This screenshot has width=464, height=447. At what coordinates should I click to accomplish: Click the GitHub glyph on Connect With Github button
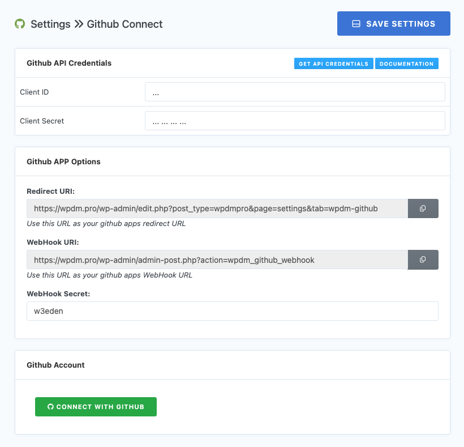tap(51, 406)
